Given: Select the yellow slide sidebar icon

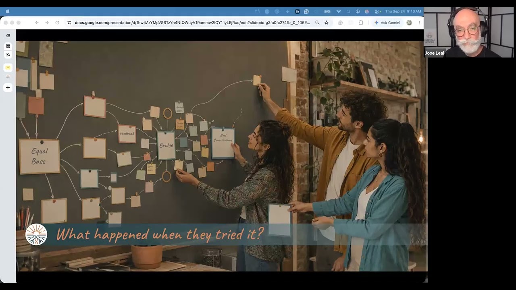Looking at the screenshot, I should point(8,67).
